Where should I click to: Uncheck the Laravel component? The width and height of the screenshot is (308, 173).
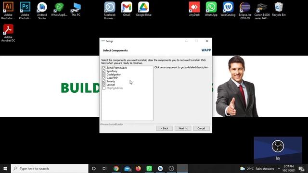point(104,85)
